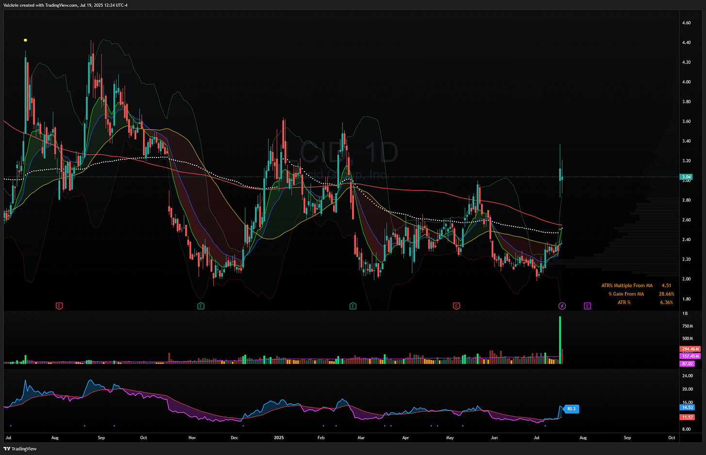The image size is (706, 455).
Task: Click the Mar label on time axis
Action: pos(361,438)
